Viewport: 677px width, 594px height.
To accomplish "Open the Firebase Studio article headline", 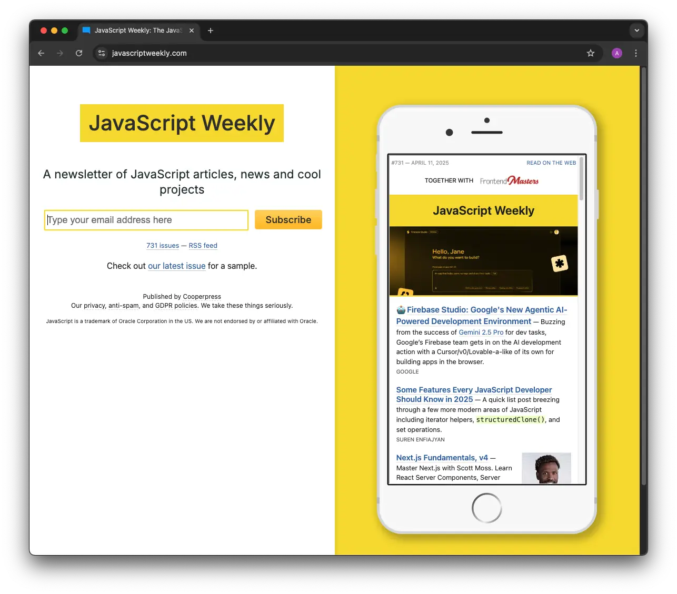I will (x=482, y=316).
